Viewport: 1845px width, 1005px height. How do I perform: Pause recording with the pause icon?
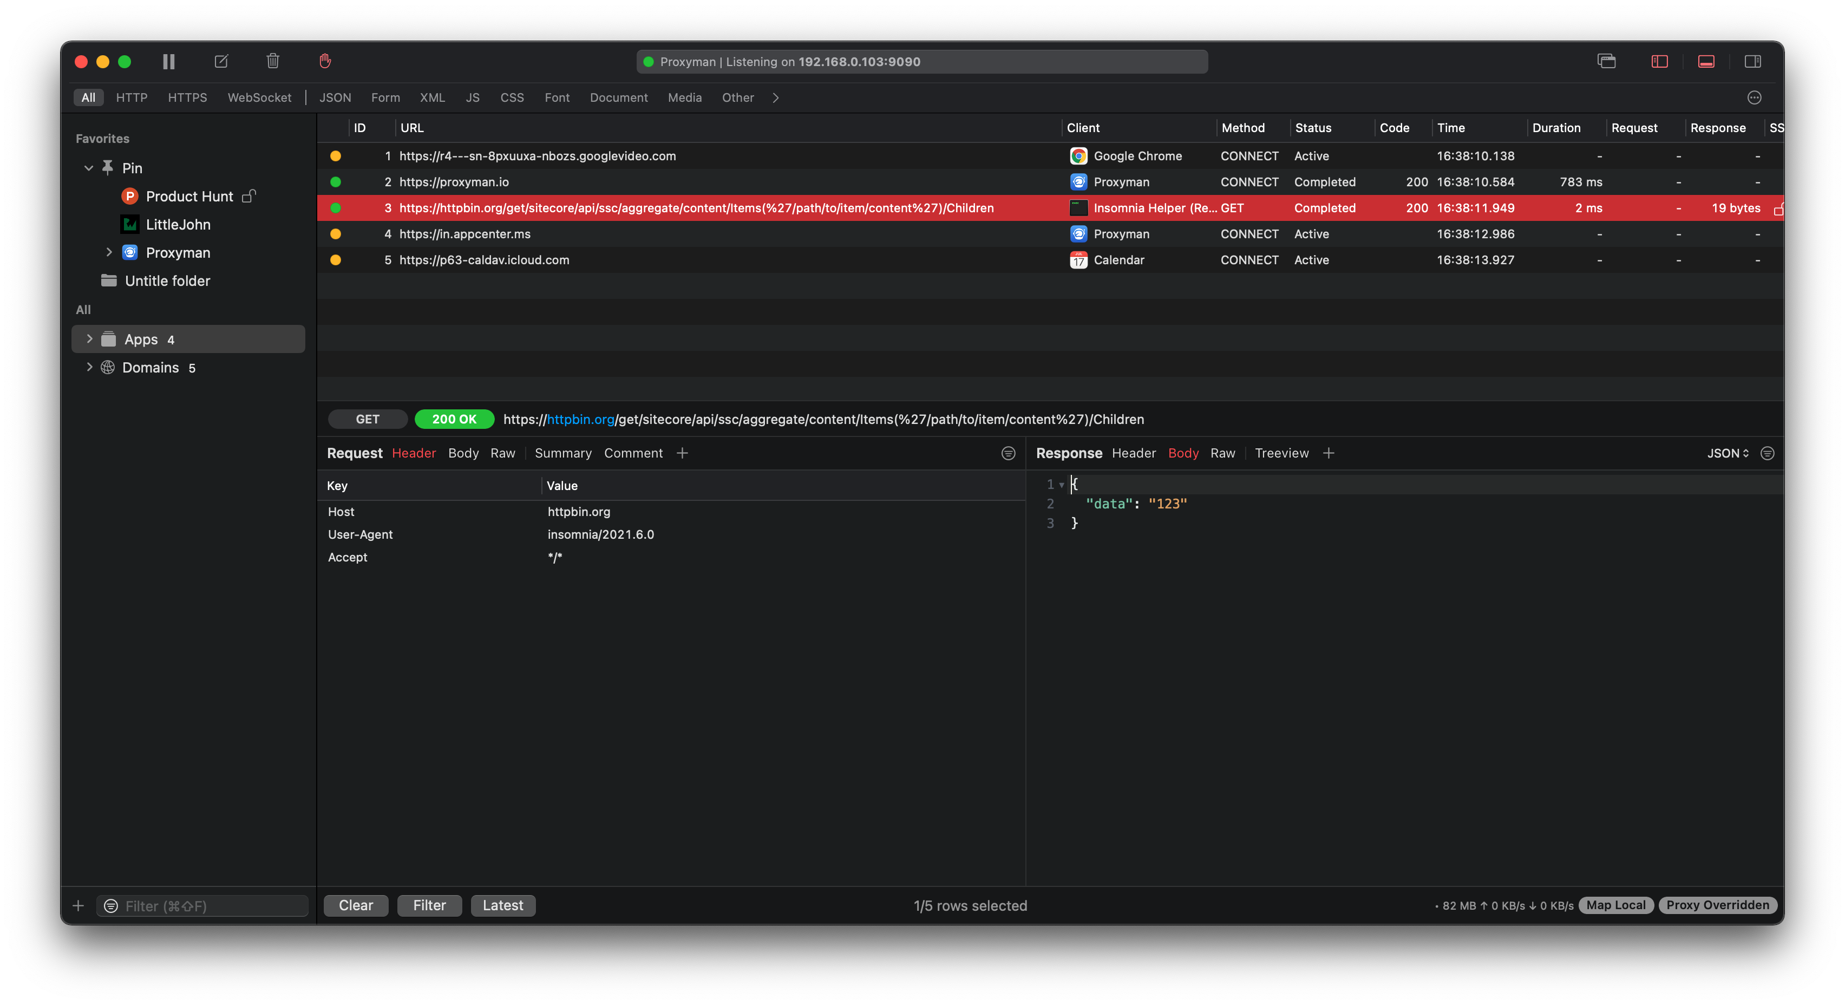168,62
